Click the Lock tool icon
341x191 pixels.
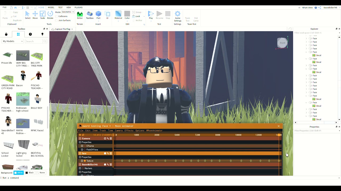(134, 16)
